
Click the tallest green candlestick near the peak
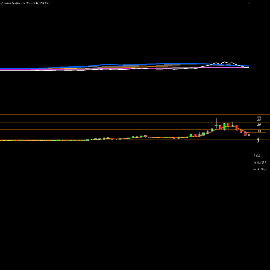click(224, 126)
